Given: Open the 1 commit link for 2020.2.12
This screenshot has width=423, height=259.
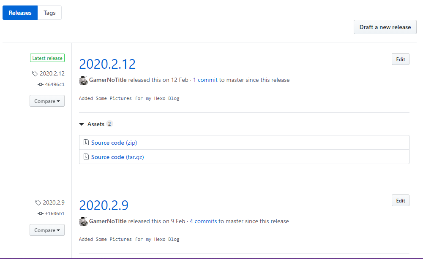Looking at the screenshot, I should [x=205, y=80].
